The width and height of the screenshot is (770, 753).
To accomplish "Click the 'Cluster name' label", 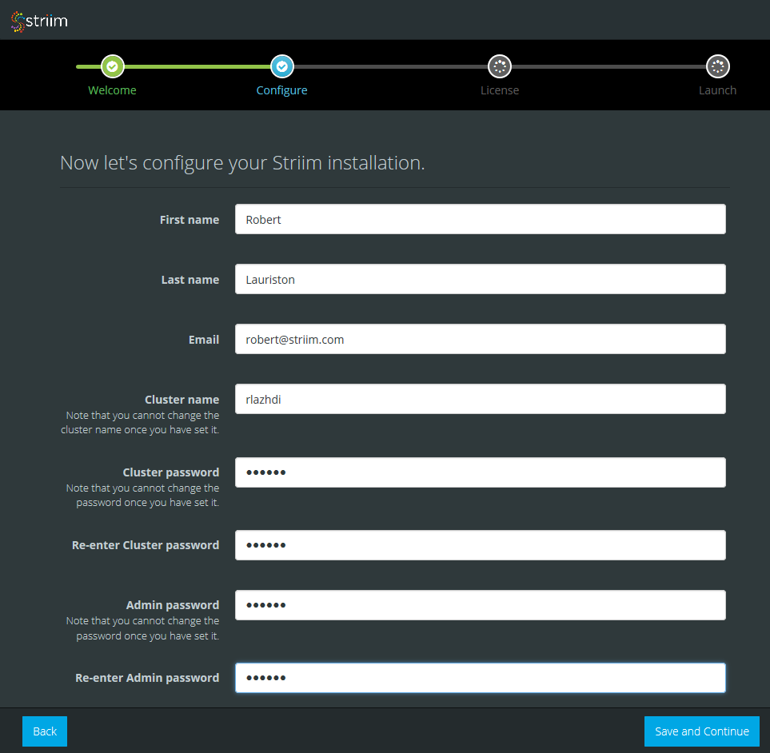I will 182,400.
